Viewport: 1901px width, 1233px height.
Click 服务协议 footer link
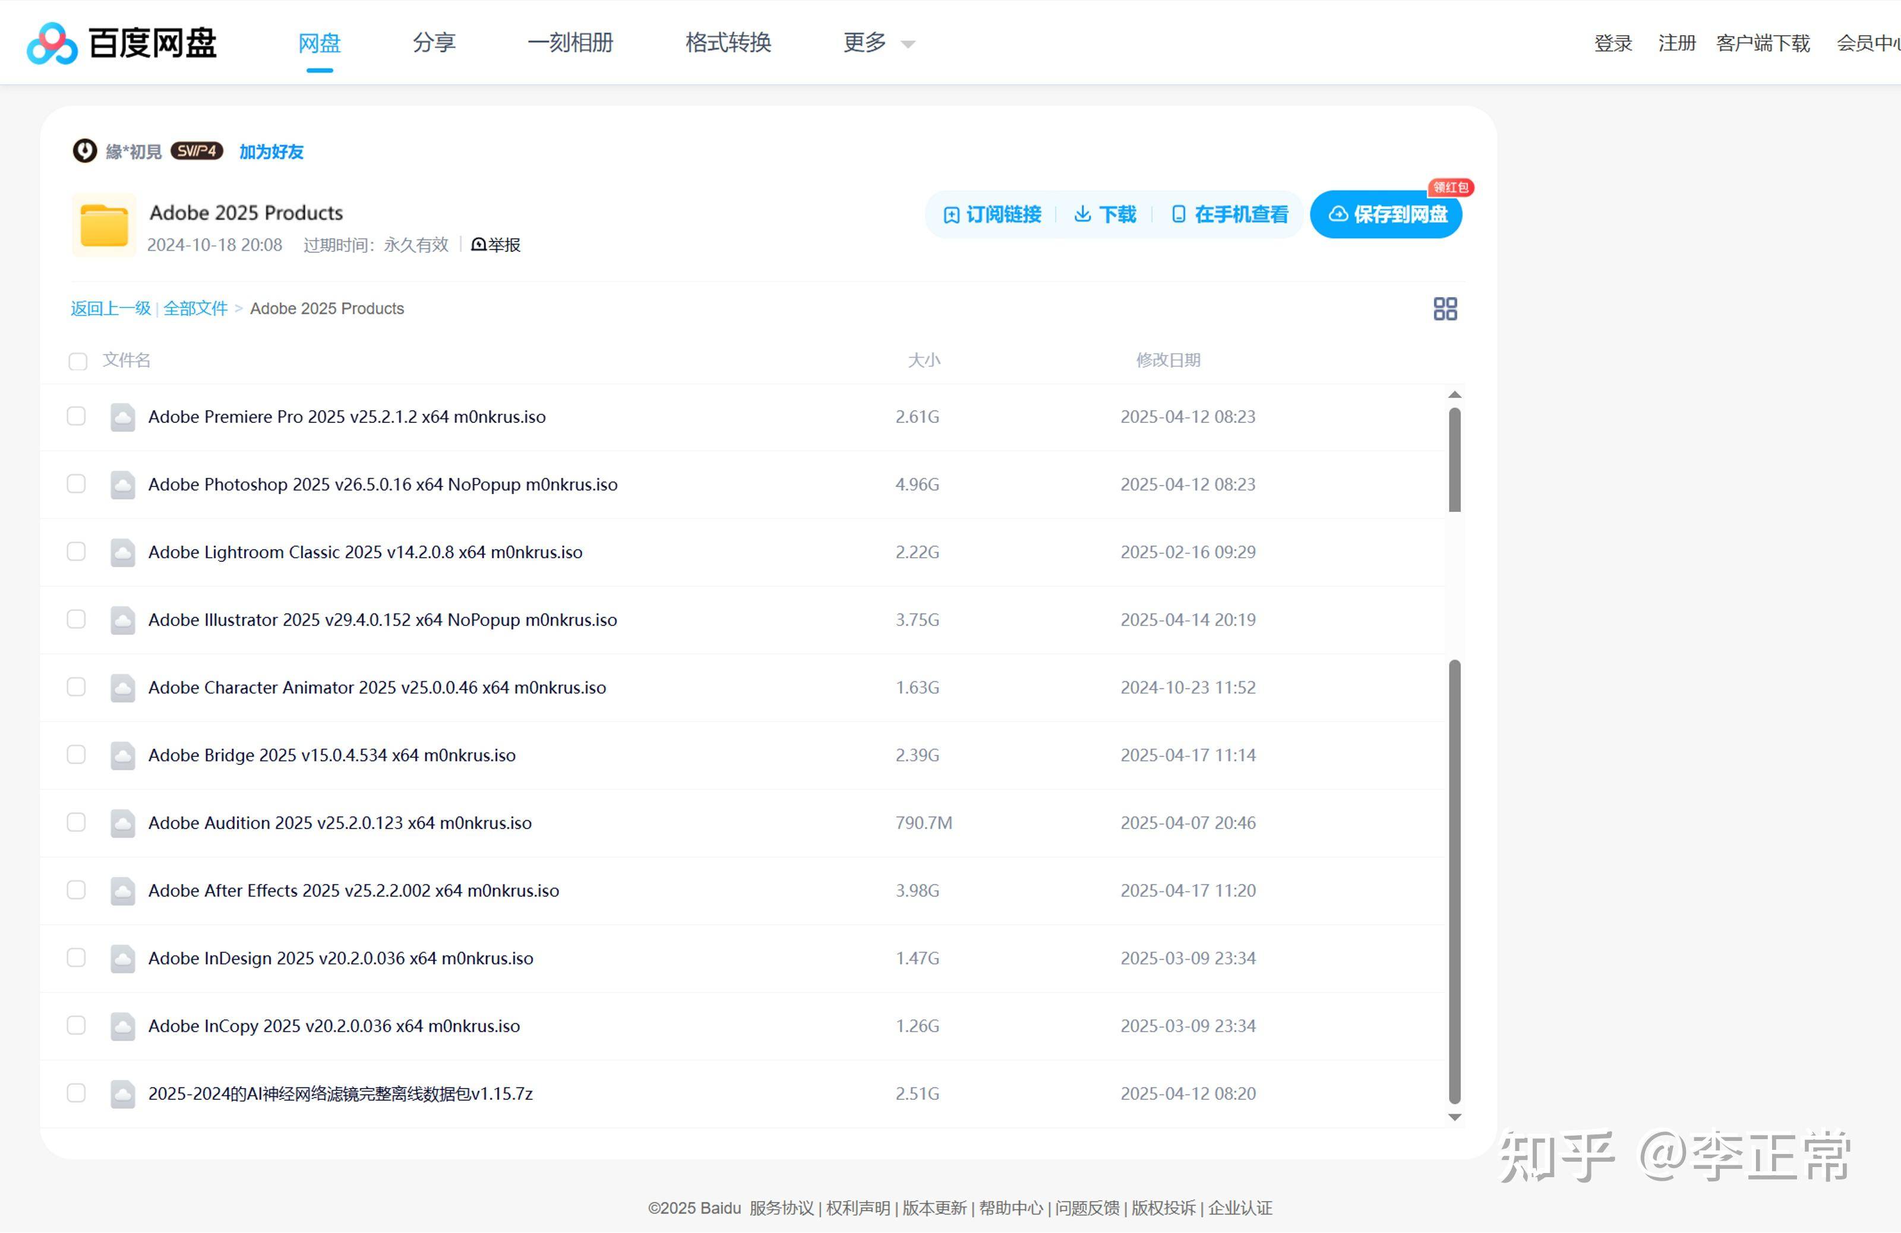781,1208
